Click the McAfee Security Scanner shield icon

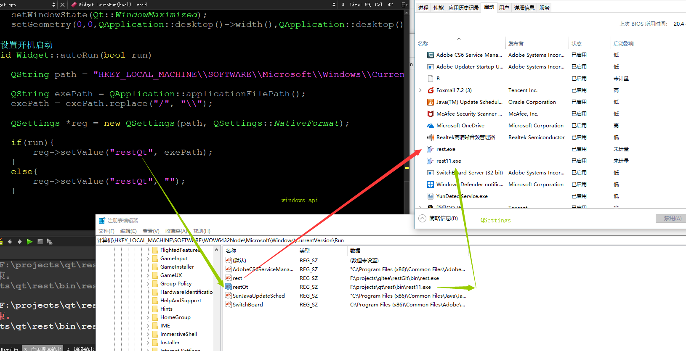click(431, 114)
